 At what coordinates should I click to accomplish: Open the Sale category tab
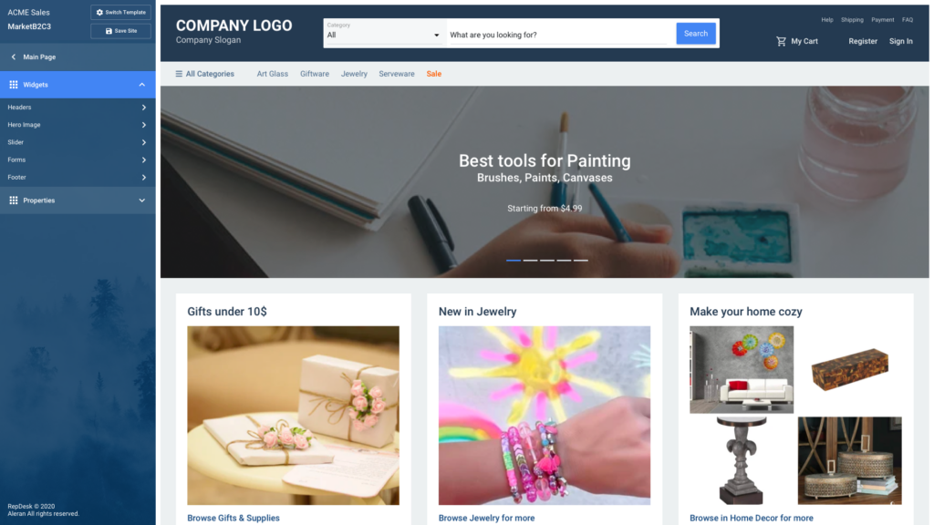tap(433, 74)
